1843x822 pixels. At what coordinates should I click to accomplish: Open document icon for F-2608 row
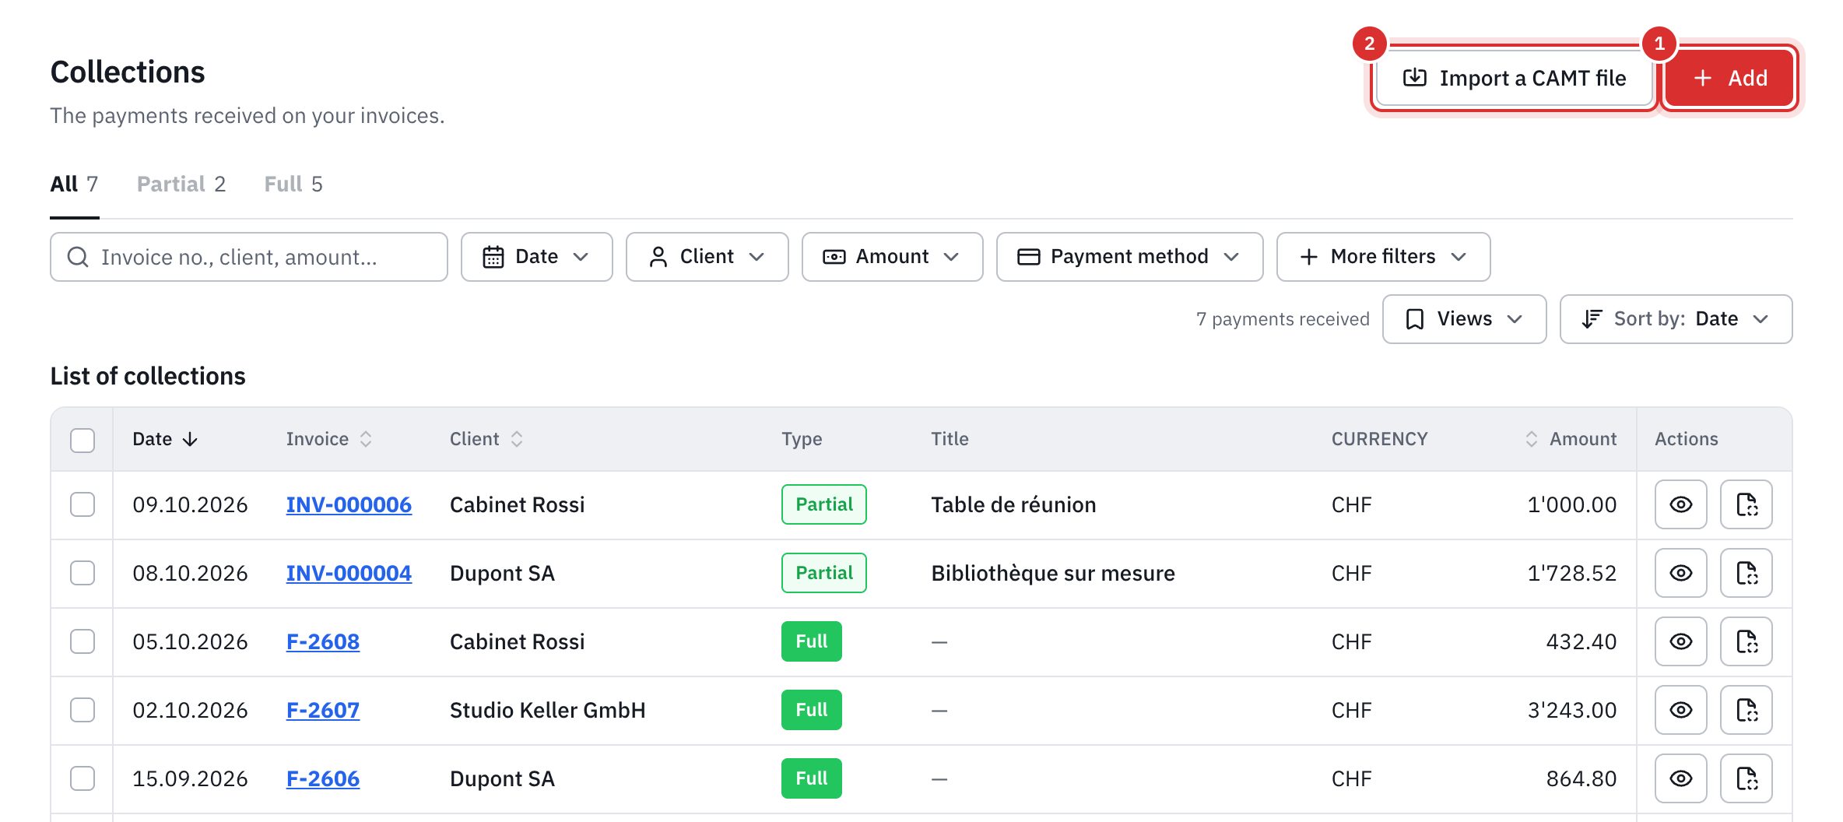click(x=1746, y=641)
